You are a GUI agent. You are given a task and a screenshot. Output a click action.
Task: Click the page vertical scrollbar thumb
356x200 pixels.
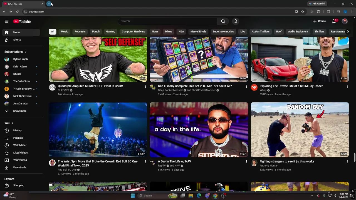click(x=354, y=157)
